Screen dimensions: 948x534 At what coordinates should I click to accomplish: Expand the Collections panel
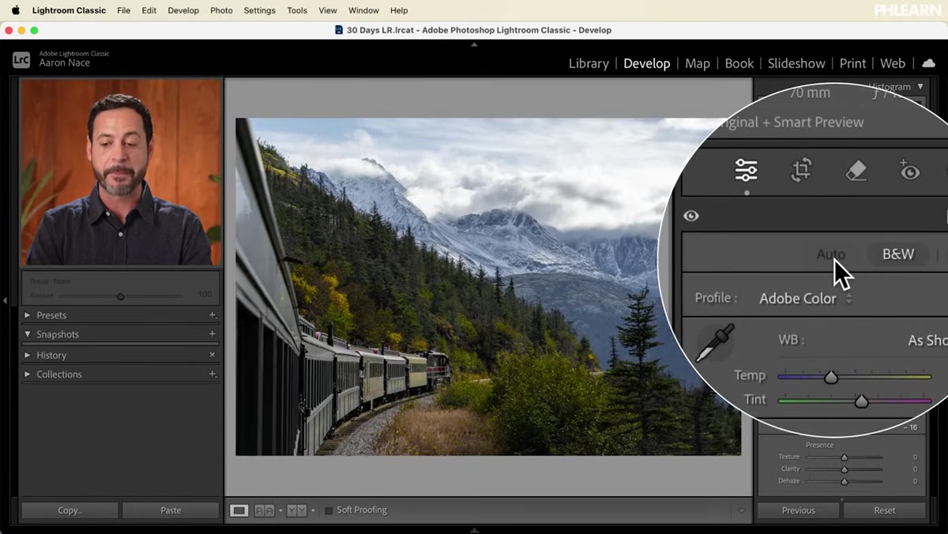[28, 374]
